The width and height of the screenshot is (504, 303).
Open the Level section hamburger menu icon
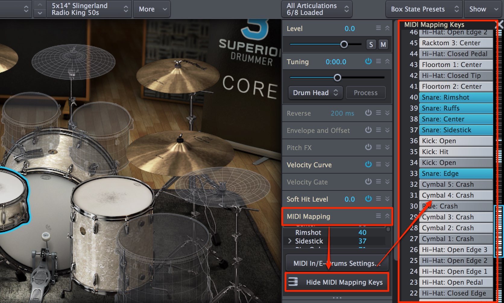(378, 28)
